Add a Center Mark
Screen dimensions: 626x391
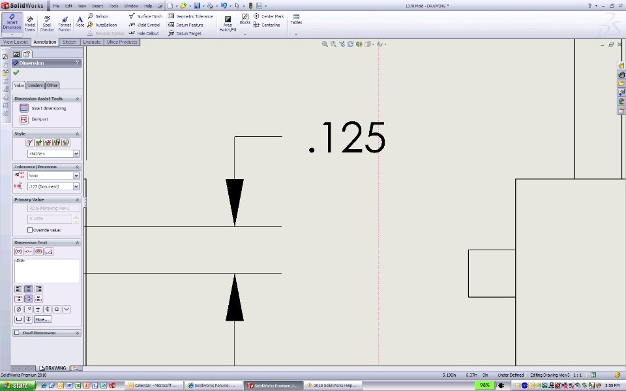pyautogui.click(x=269, y=16)
